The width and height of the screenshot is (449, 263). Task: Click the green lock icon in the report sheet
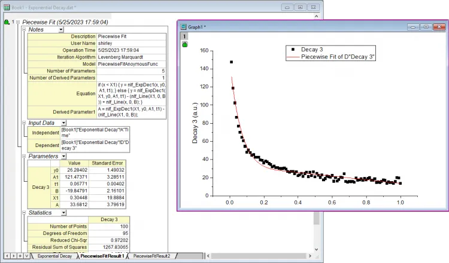click(x=7, y=22)
